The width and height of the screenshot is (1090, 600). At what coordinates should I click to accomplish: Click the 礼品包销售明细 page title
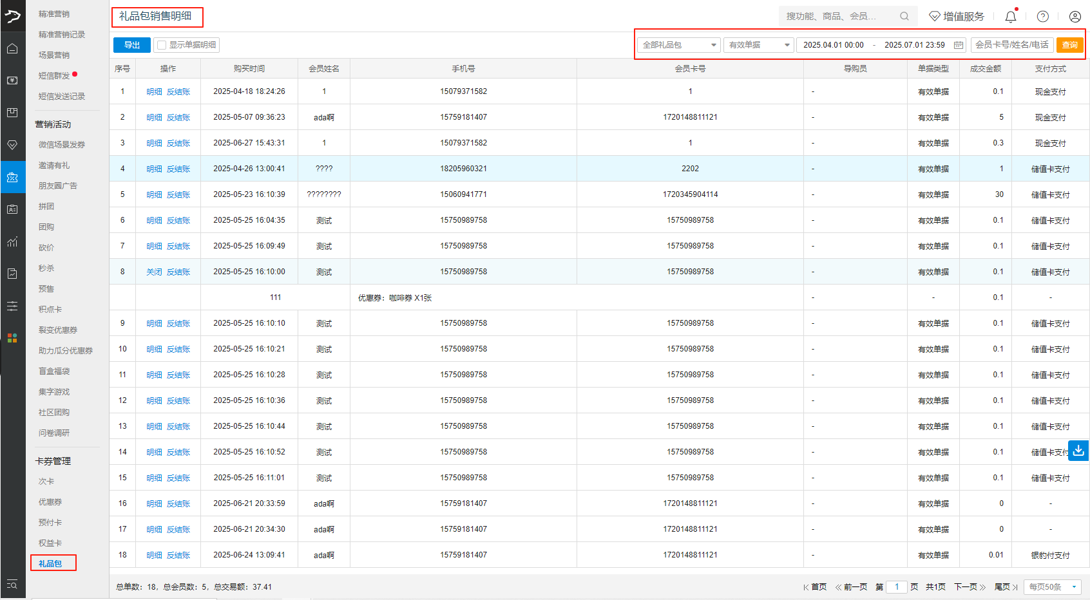[155, 16]
